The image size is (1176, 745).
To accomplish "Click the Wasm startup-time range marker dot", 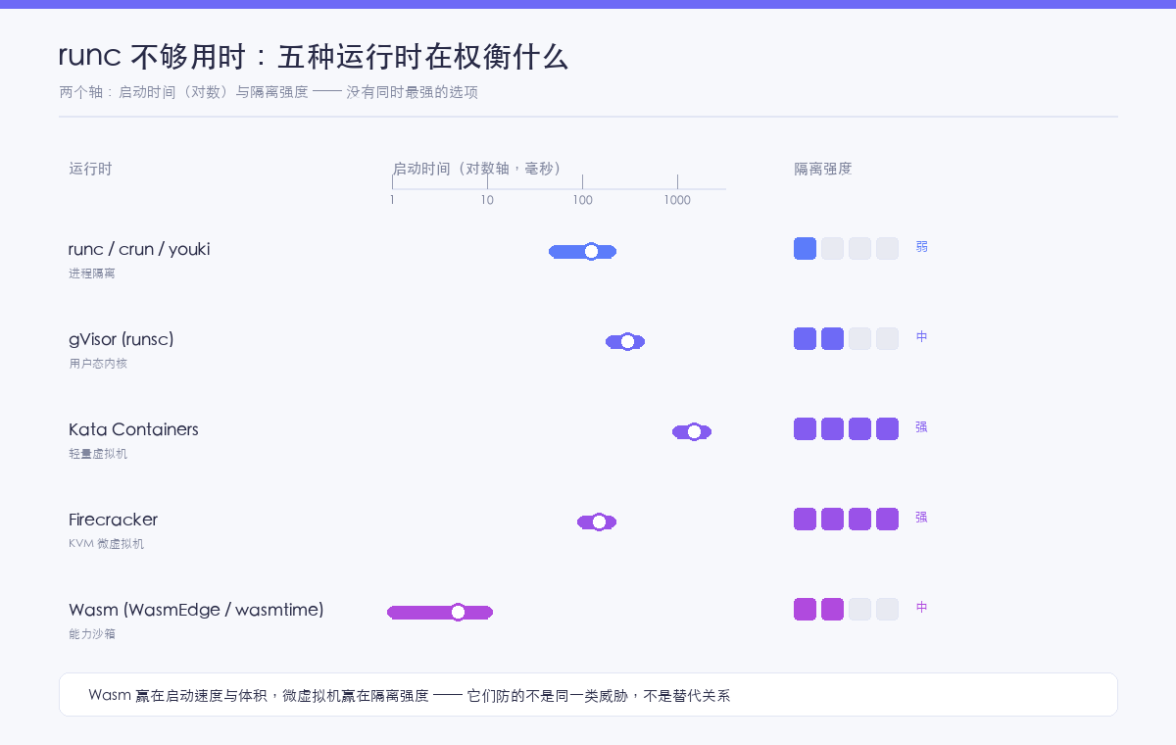I will (x=458, y=613).
